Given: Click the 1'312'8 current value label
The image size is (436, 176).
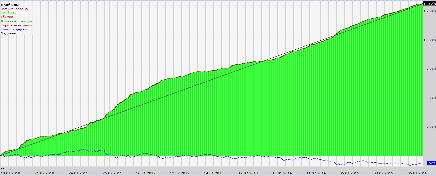Looking at the screenshot, I should 429,4.
